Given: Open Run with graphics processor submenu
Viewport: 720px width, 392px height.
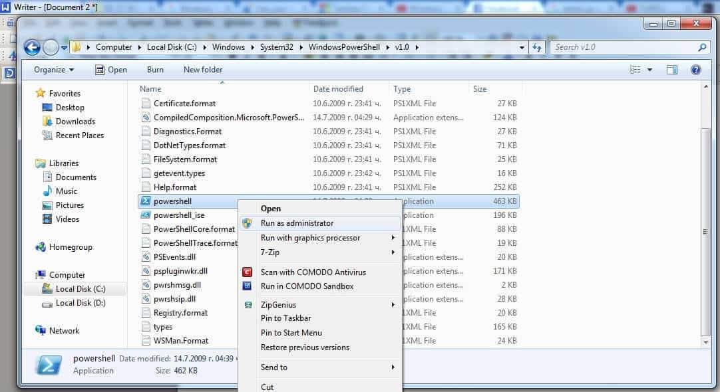Looking at the screenshot, I should (x=320, y=238).
